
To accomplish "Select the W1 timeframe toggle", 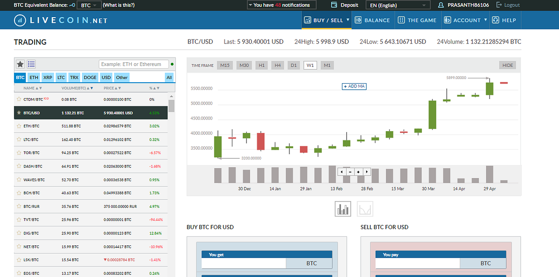I will (x=310, y=65).
